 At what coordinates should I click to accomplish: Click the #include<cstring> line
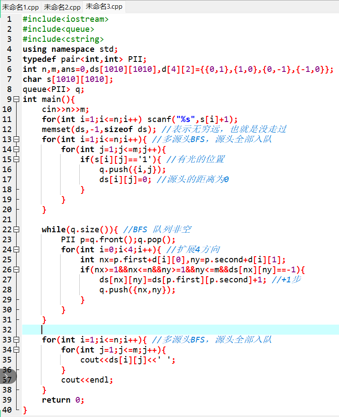(63, 39)
